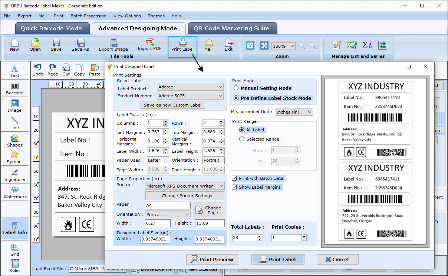This screenshot has width=448, height=276.
Task: Select the Image tool in sidebar
Action: coord(15,106)
